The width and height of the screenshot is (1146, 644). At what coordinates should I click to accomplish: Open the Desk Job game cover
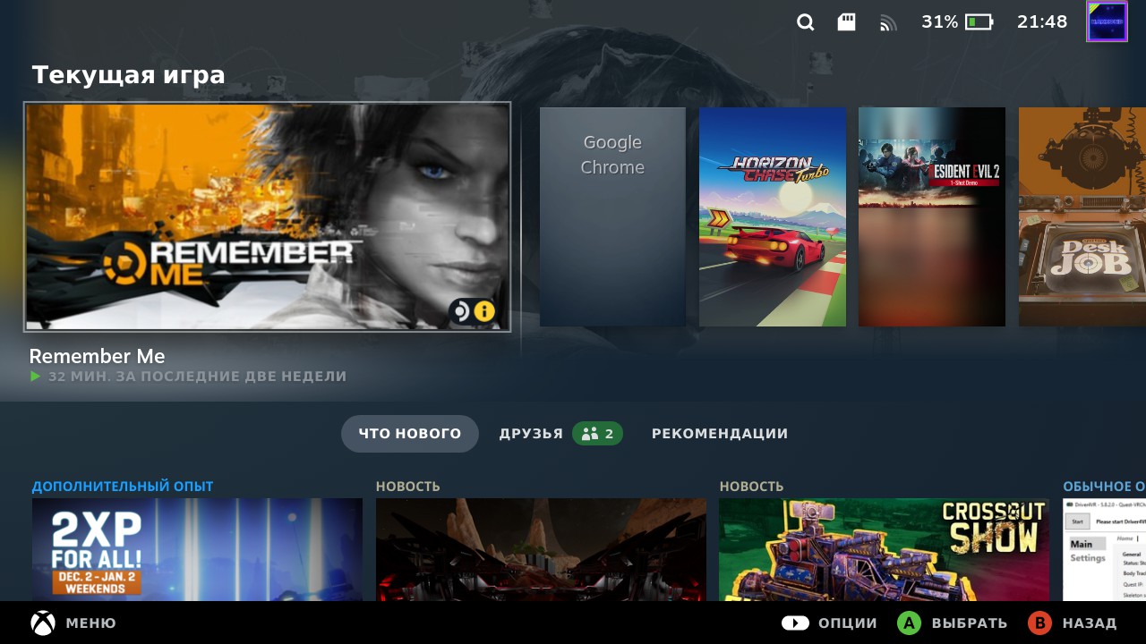(1082, 216)
